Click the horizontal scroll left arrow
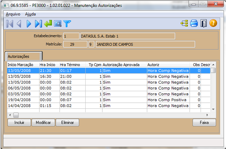Screen dimensions: 226x149 pos(10,115)
